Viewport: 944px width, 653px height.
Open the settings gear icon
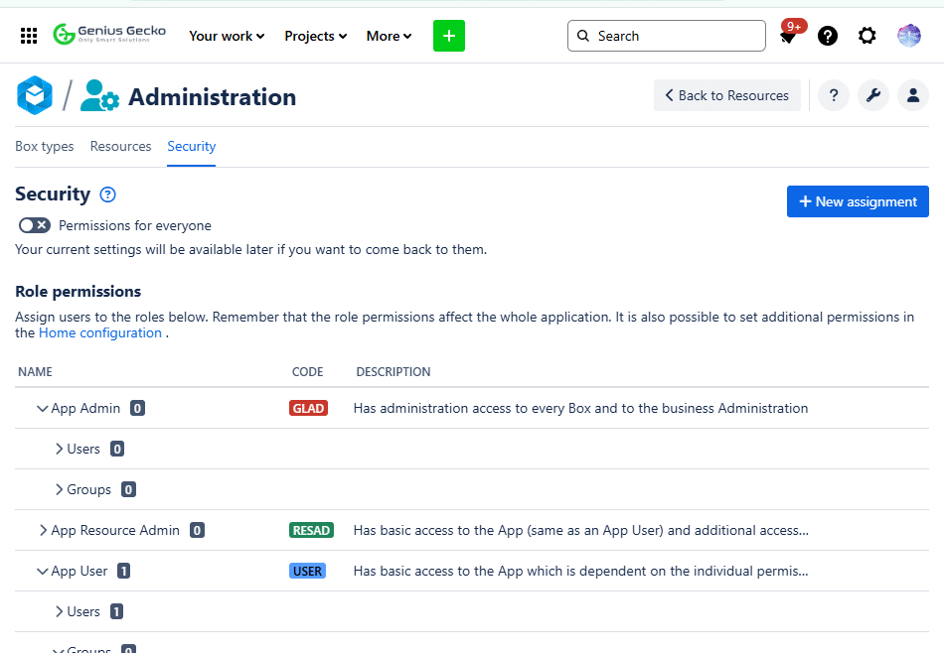coord(866,36)
